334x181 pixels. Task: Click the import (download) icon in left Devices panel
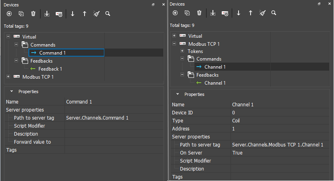coord(47,14)
